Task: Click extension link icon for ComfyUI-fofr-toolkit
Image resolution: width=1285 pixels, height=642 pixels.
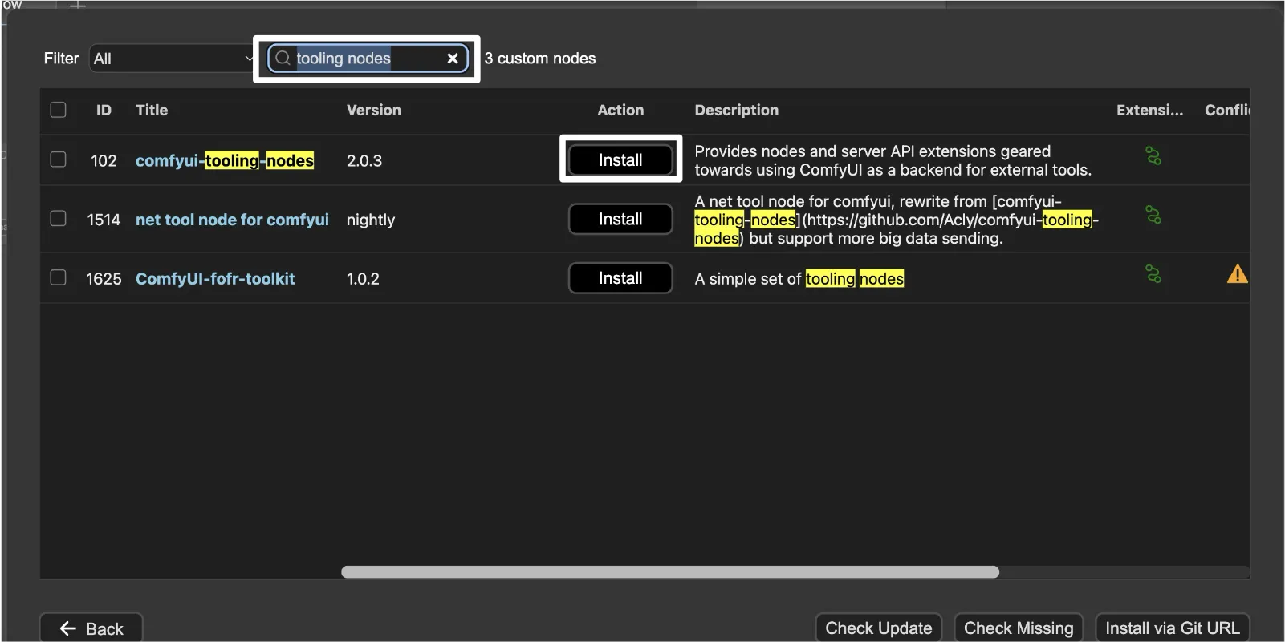Action: coord(1153,275)
